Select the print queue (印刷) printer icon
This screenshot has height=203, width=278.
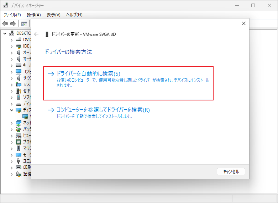tap(19, 167)
